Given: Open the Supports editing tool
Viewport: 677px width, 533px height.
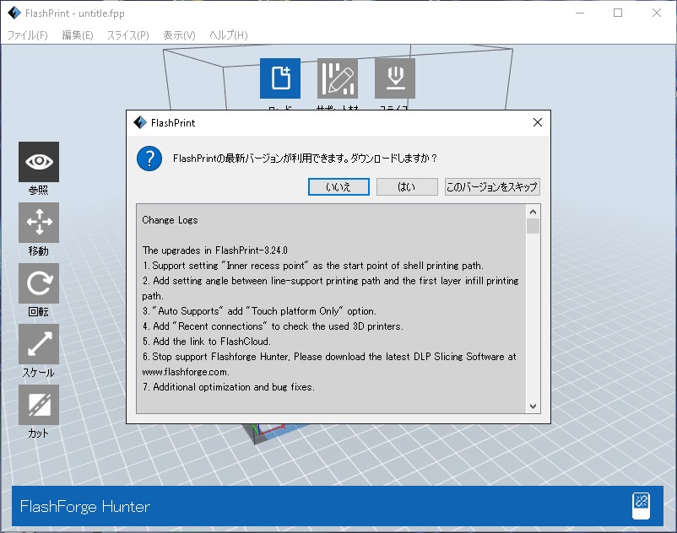Looking at the screenshot, I should click(x=337, y=78).
